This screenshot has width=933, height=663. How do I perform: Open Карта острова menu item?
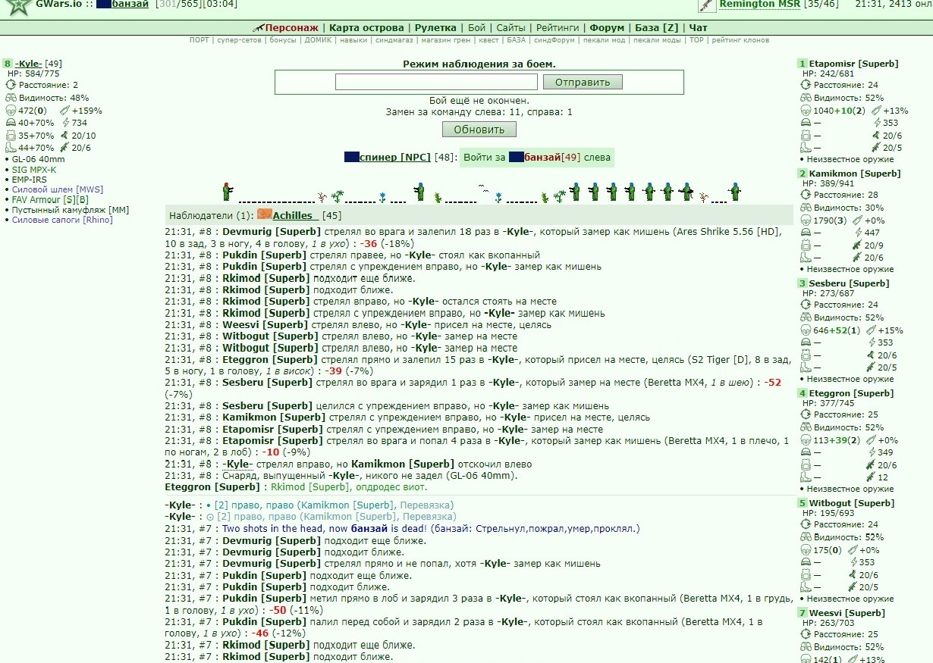[366, 28]
